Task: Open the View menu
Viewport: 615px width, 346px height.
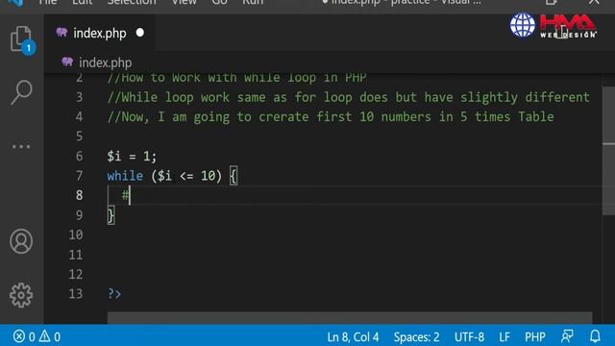Action: pyautogui.click(x=184, y=2)
